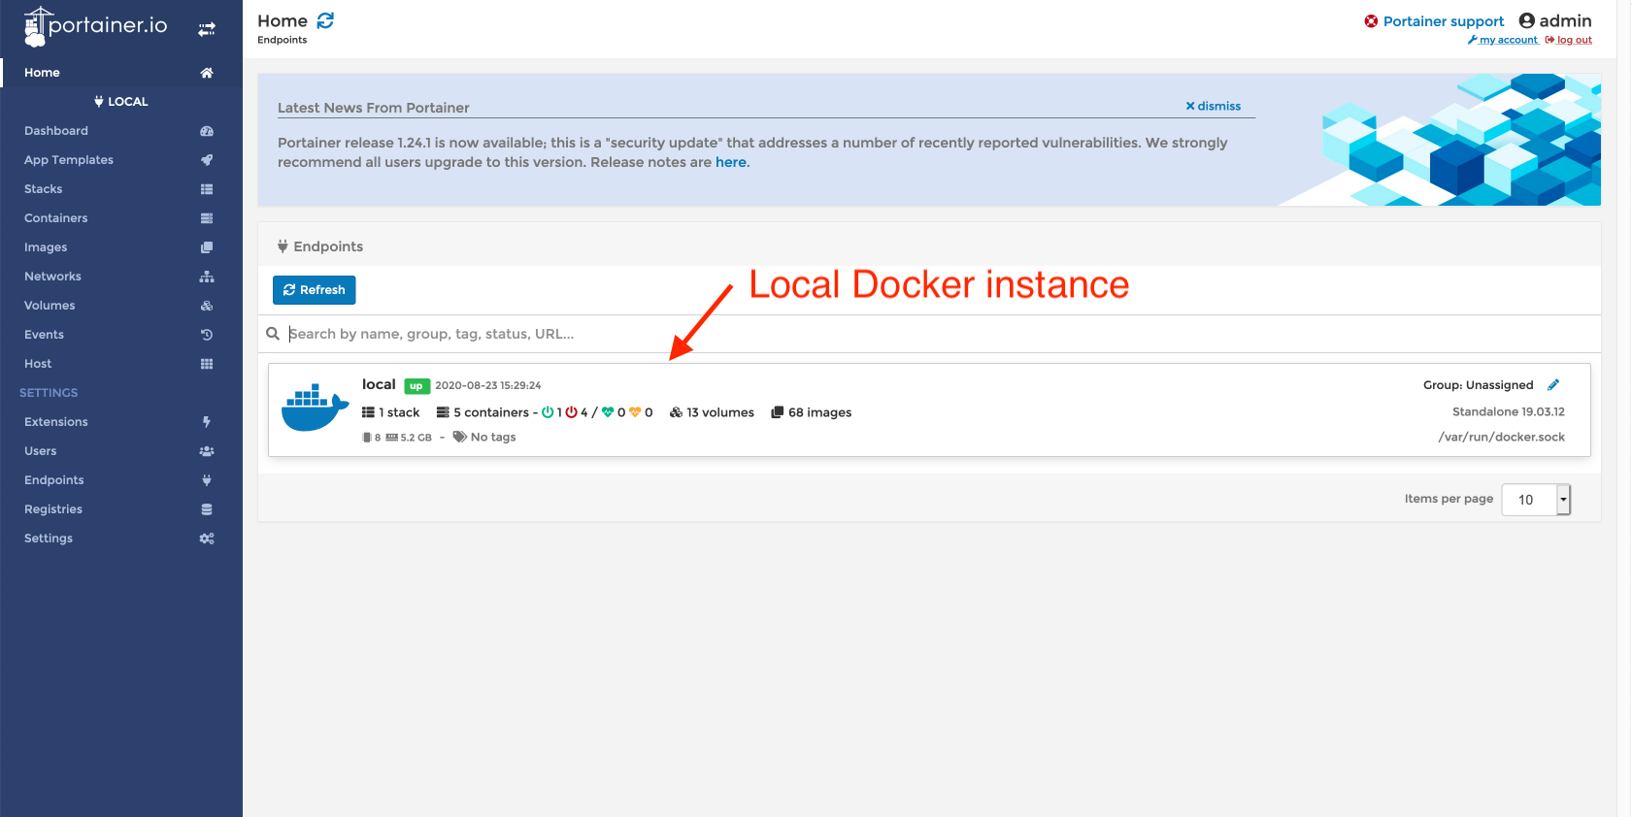Click the Endpoints breadcrumb under Home
Image resolution: width=1632 pixels, height=817 pixels.
point(283,40)
